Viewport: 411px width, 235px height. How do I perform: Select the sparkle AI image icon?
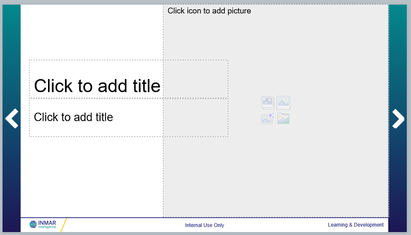point(267,118)
